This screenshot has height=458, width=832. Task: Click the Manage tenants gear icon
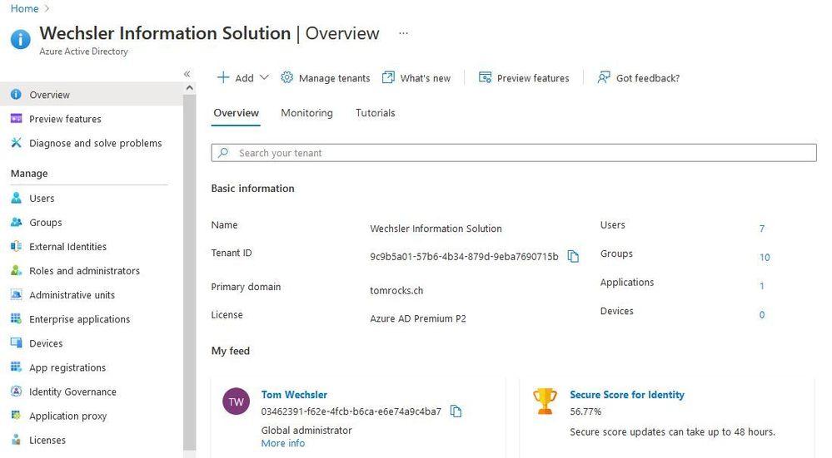[x=287, y=78]
